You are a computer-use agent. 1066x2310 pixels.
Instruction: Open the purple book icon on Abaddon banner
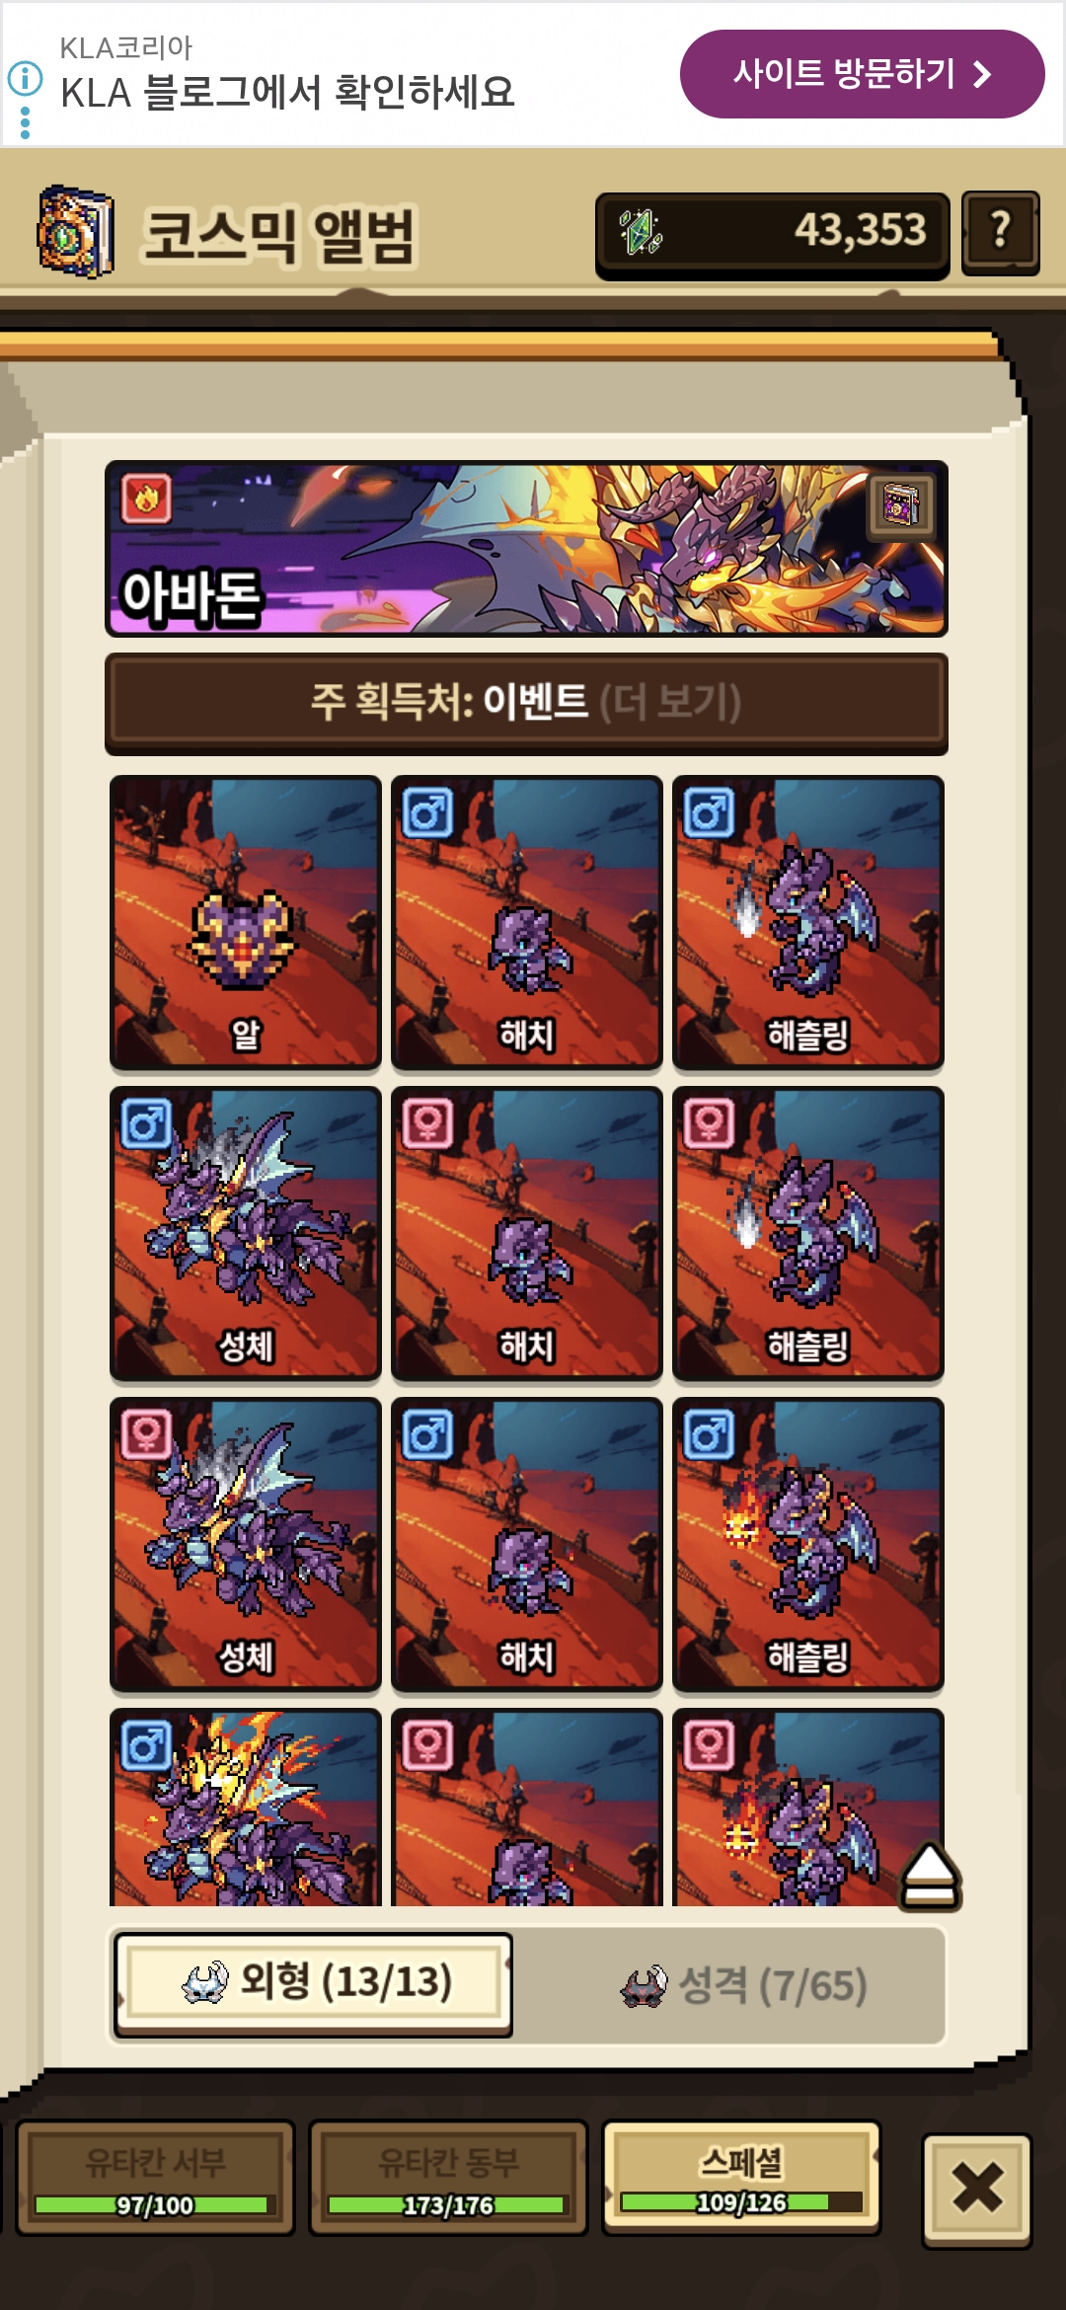pyautogui.click(x=901, y=507)
